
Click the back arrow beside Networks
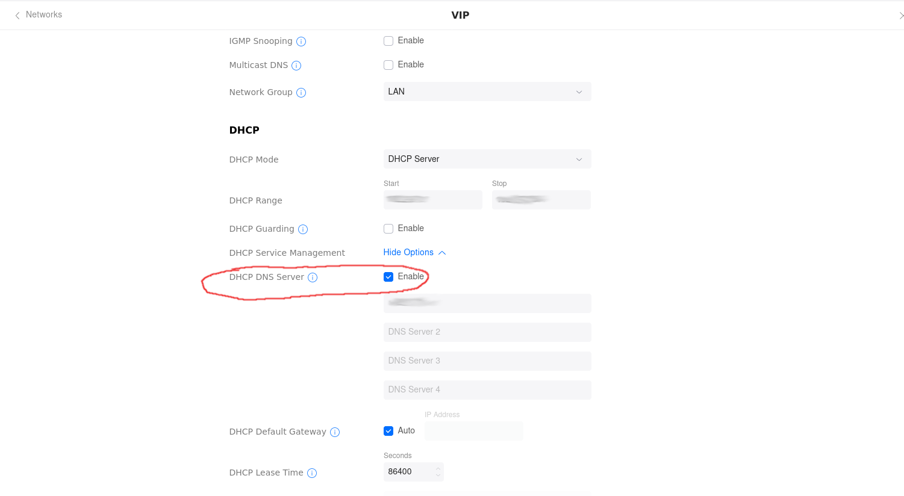click(x=17, y=15)
